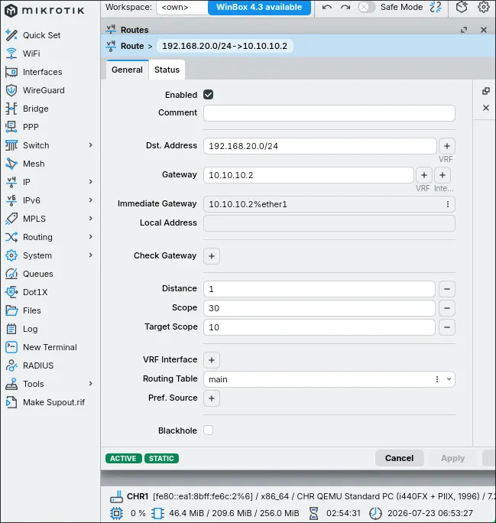Open the Files browser

[x=31, y=310]
